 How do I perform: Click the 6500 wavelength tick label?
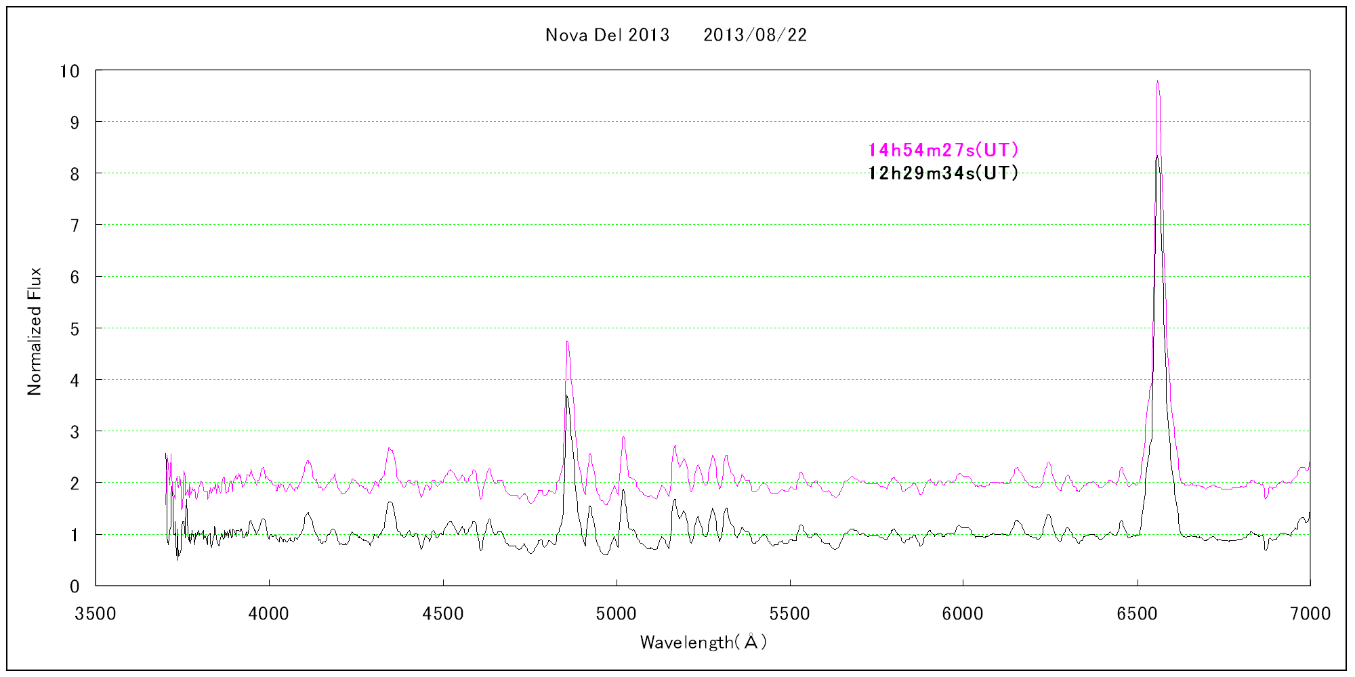(x=1136, y=614)
